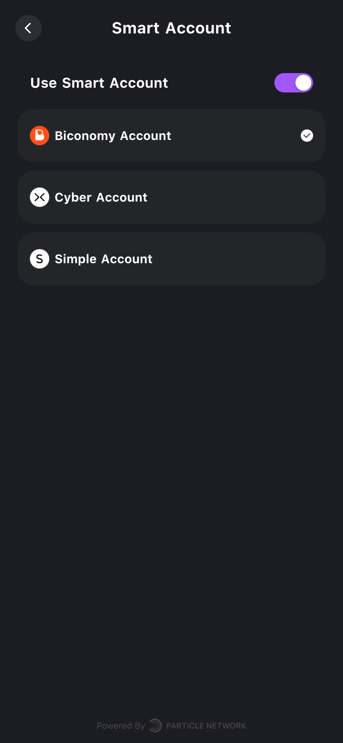The height and width of the screenshot is (743, 343).
Task: Choose the Cyber Account option
Action: [171, 197]
